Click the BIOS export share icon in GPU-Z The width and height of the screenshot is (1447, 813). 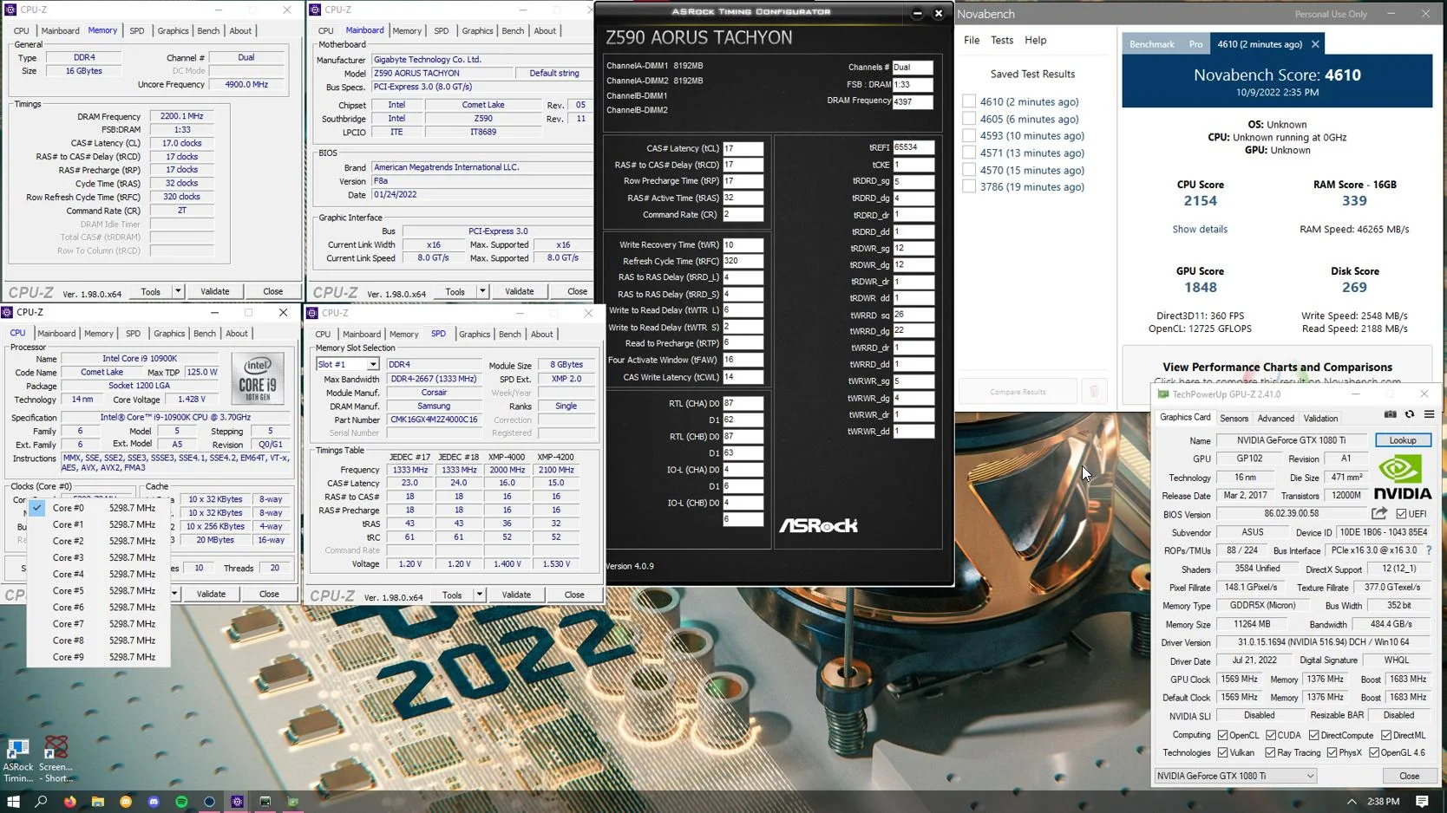pyautogui.click(x=1379, y=514)
